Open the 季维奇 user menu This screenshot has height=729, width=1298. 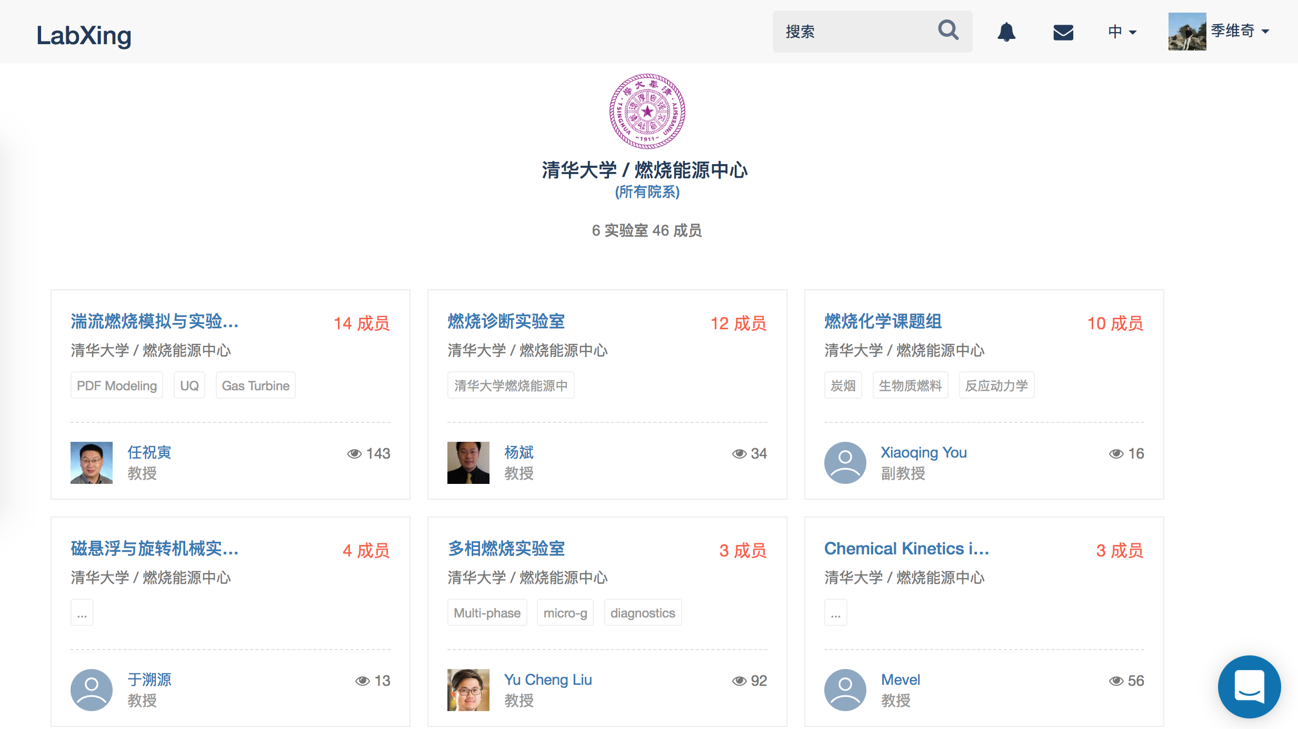click(x=1240, y=31)
